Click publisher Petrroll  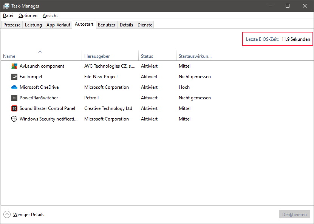point(91,98)
